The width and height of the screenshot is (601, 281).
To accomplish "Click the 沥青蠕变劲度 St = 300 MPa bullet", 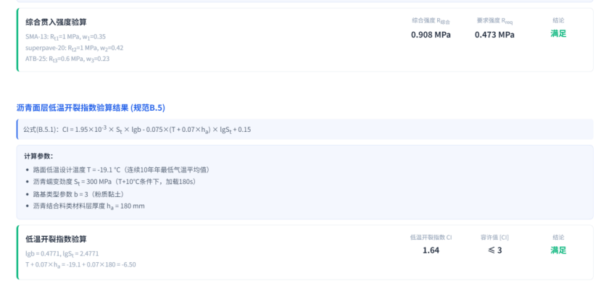I will pos(116,182).
